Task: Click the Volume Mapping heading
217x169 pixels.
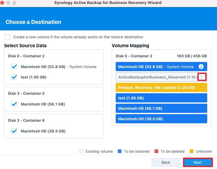Action: (130, 46)
